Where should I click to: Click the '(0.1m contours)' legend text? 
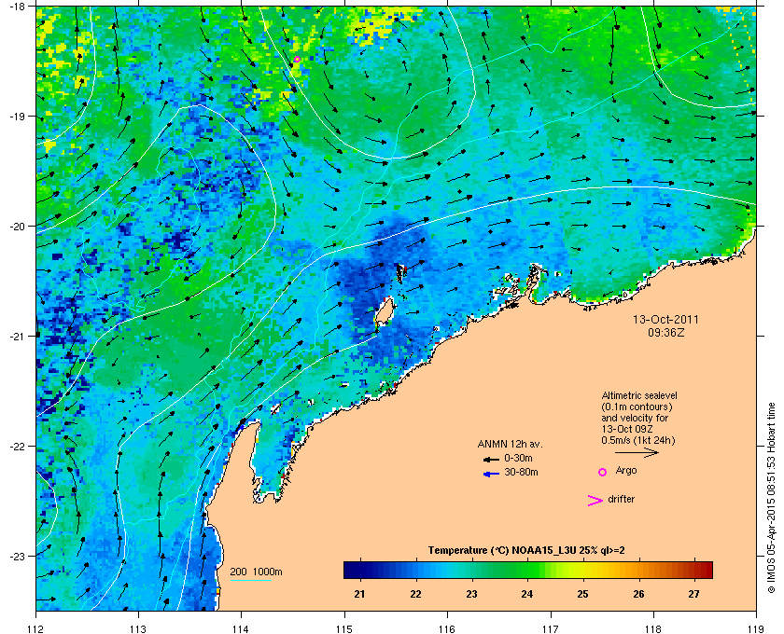click(637, 407)
